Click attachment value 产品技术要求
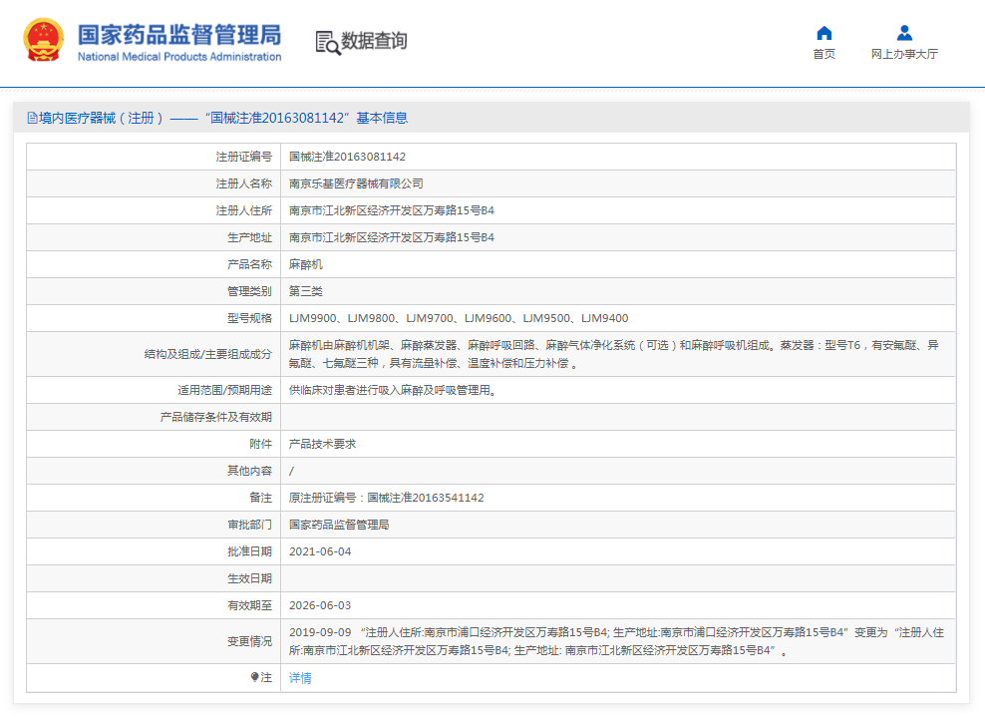The height and width of the screenshot is (720, 985). pos(322,444)
